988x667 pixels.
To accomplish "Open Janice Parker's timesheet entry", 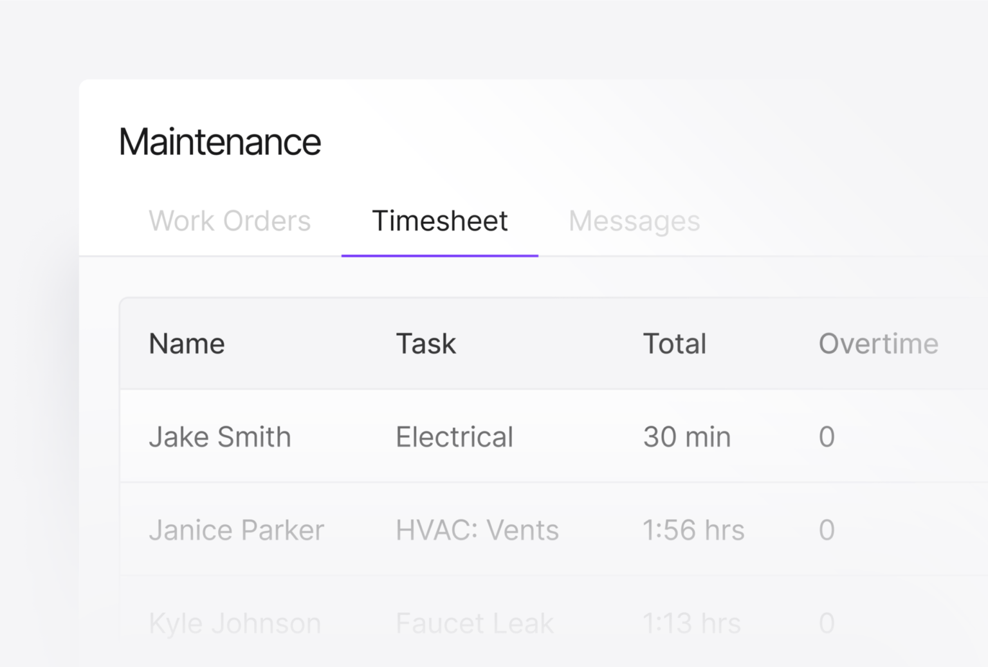I will point(236,530).
